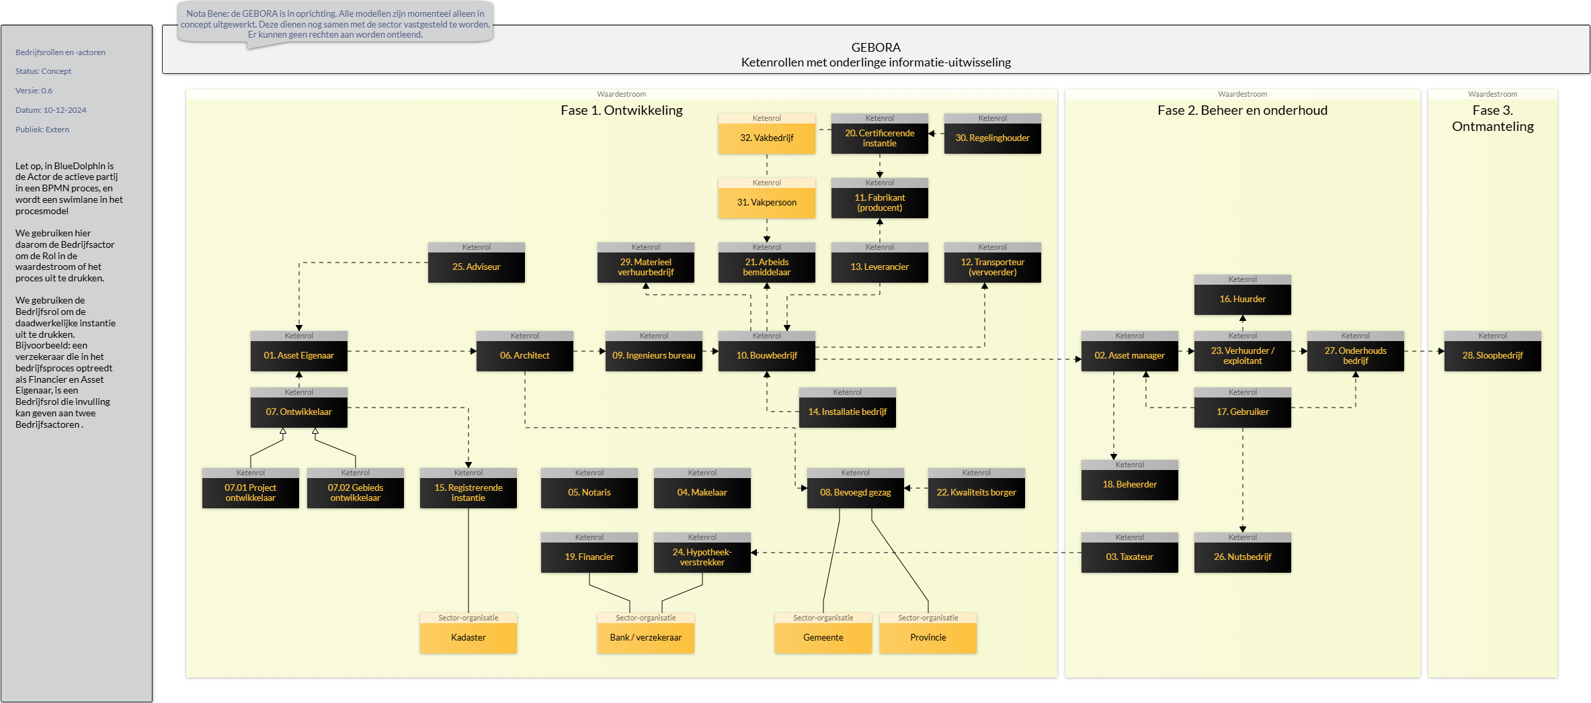Screen dimensions: 1591x703
Task: Click the Gemeente sector-organisatie box
Action: [823, 633]
